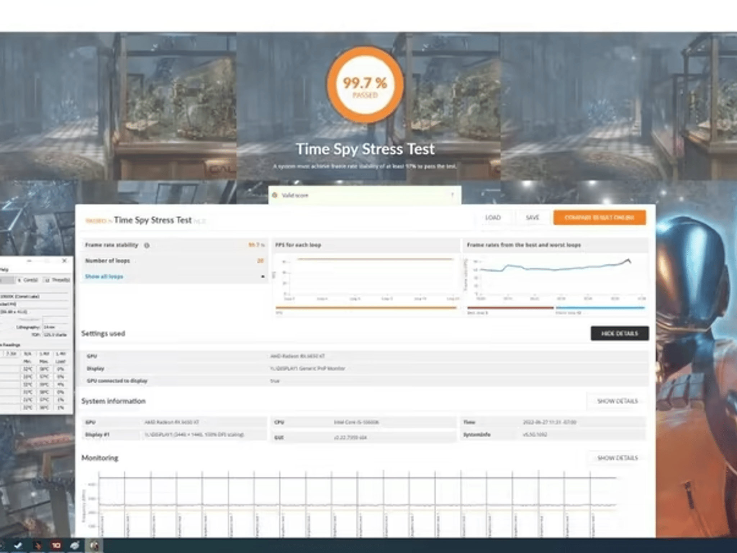Close the small CPU monitoring window
This screenshot has width=737, height=553.
(64, 261)
